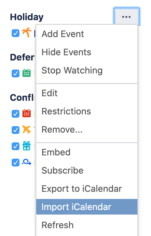Viewport: 151px width, 236px height.
Task: Click the blue sprint loop arrow icon
Action: click(x=27, y=162)
